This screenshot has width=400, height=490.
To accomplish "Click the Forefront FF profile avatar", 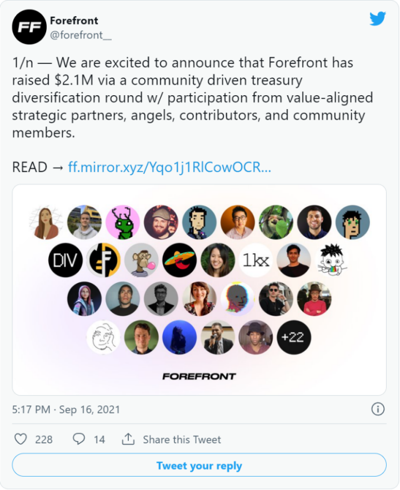I will [x=29, y=27].
